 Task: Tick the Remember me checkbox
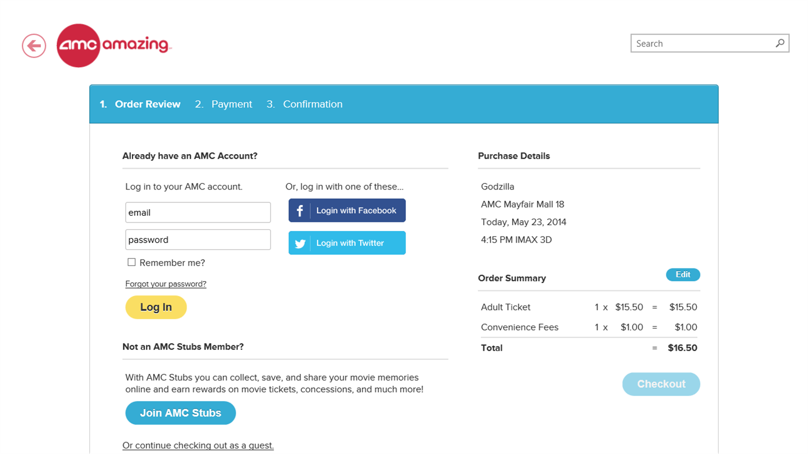coord(132,262)
